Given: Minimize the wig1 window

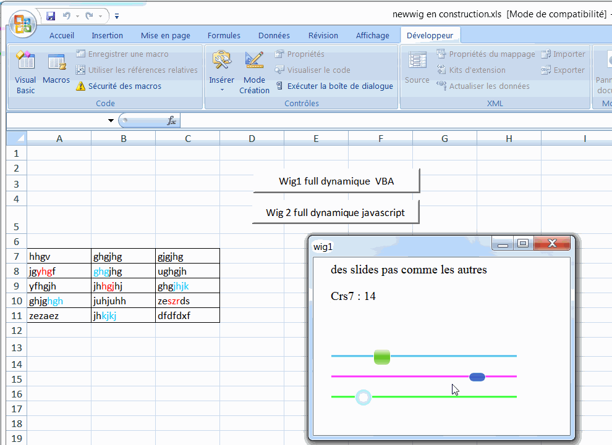Looking at the screenshot, I should (503, 244).
